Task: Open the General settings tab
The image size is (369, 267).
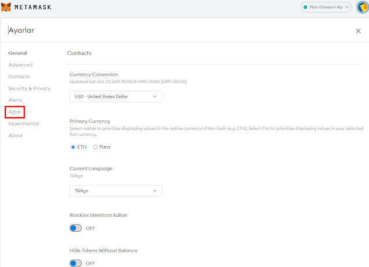Action: pos(17,53)
